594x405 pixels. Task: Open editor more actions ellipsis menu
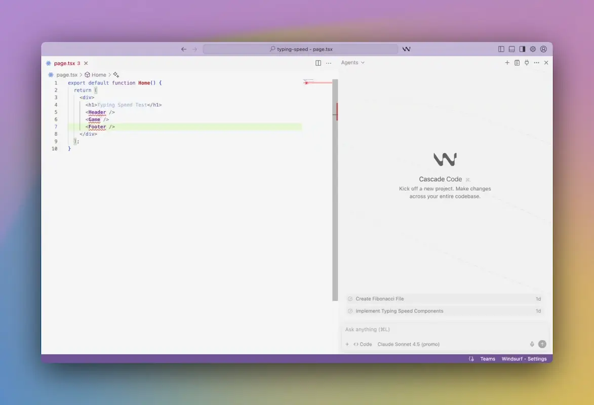(329, 63)
